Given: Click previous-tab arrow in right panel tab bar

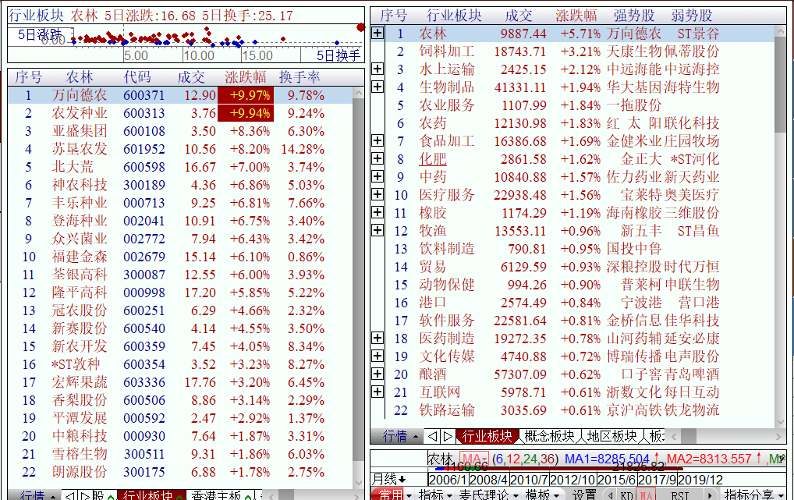Looking at the screenshot, I should click(x=432, y=436).
